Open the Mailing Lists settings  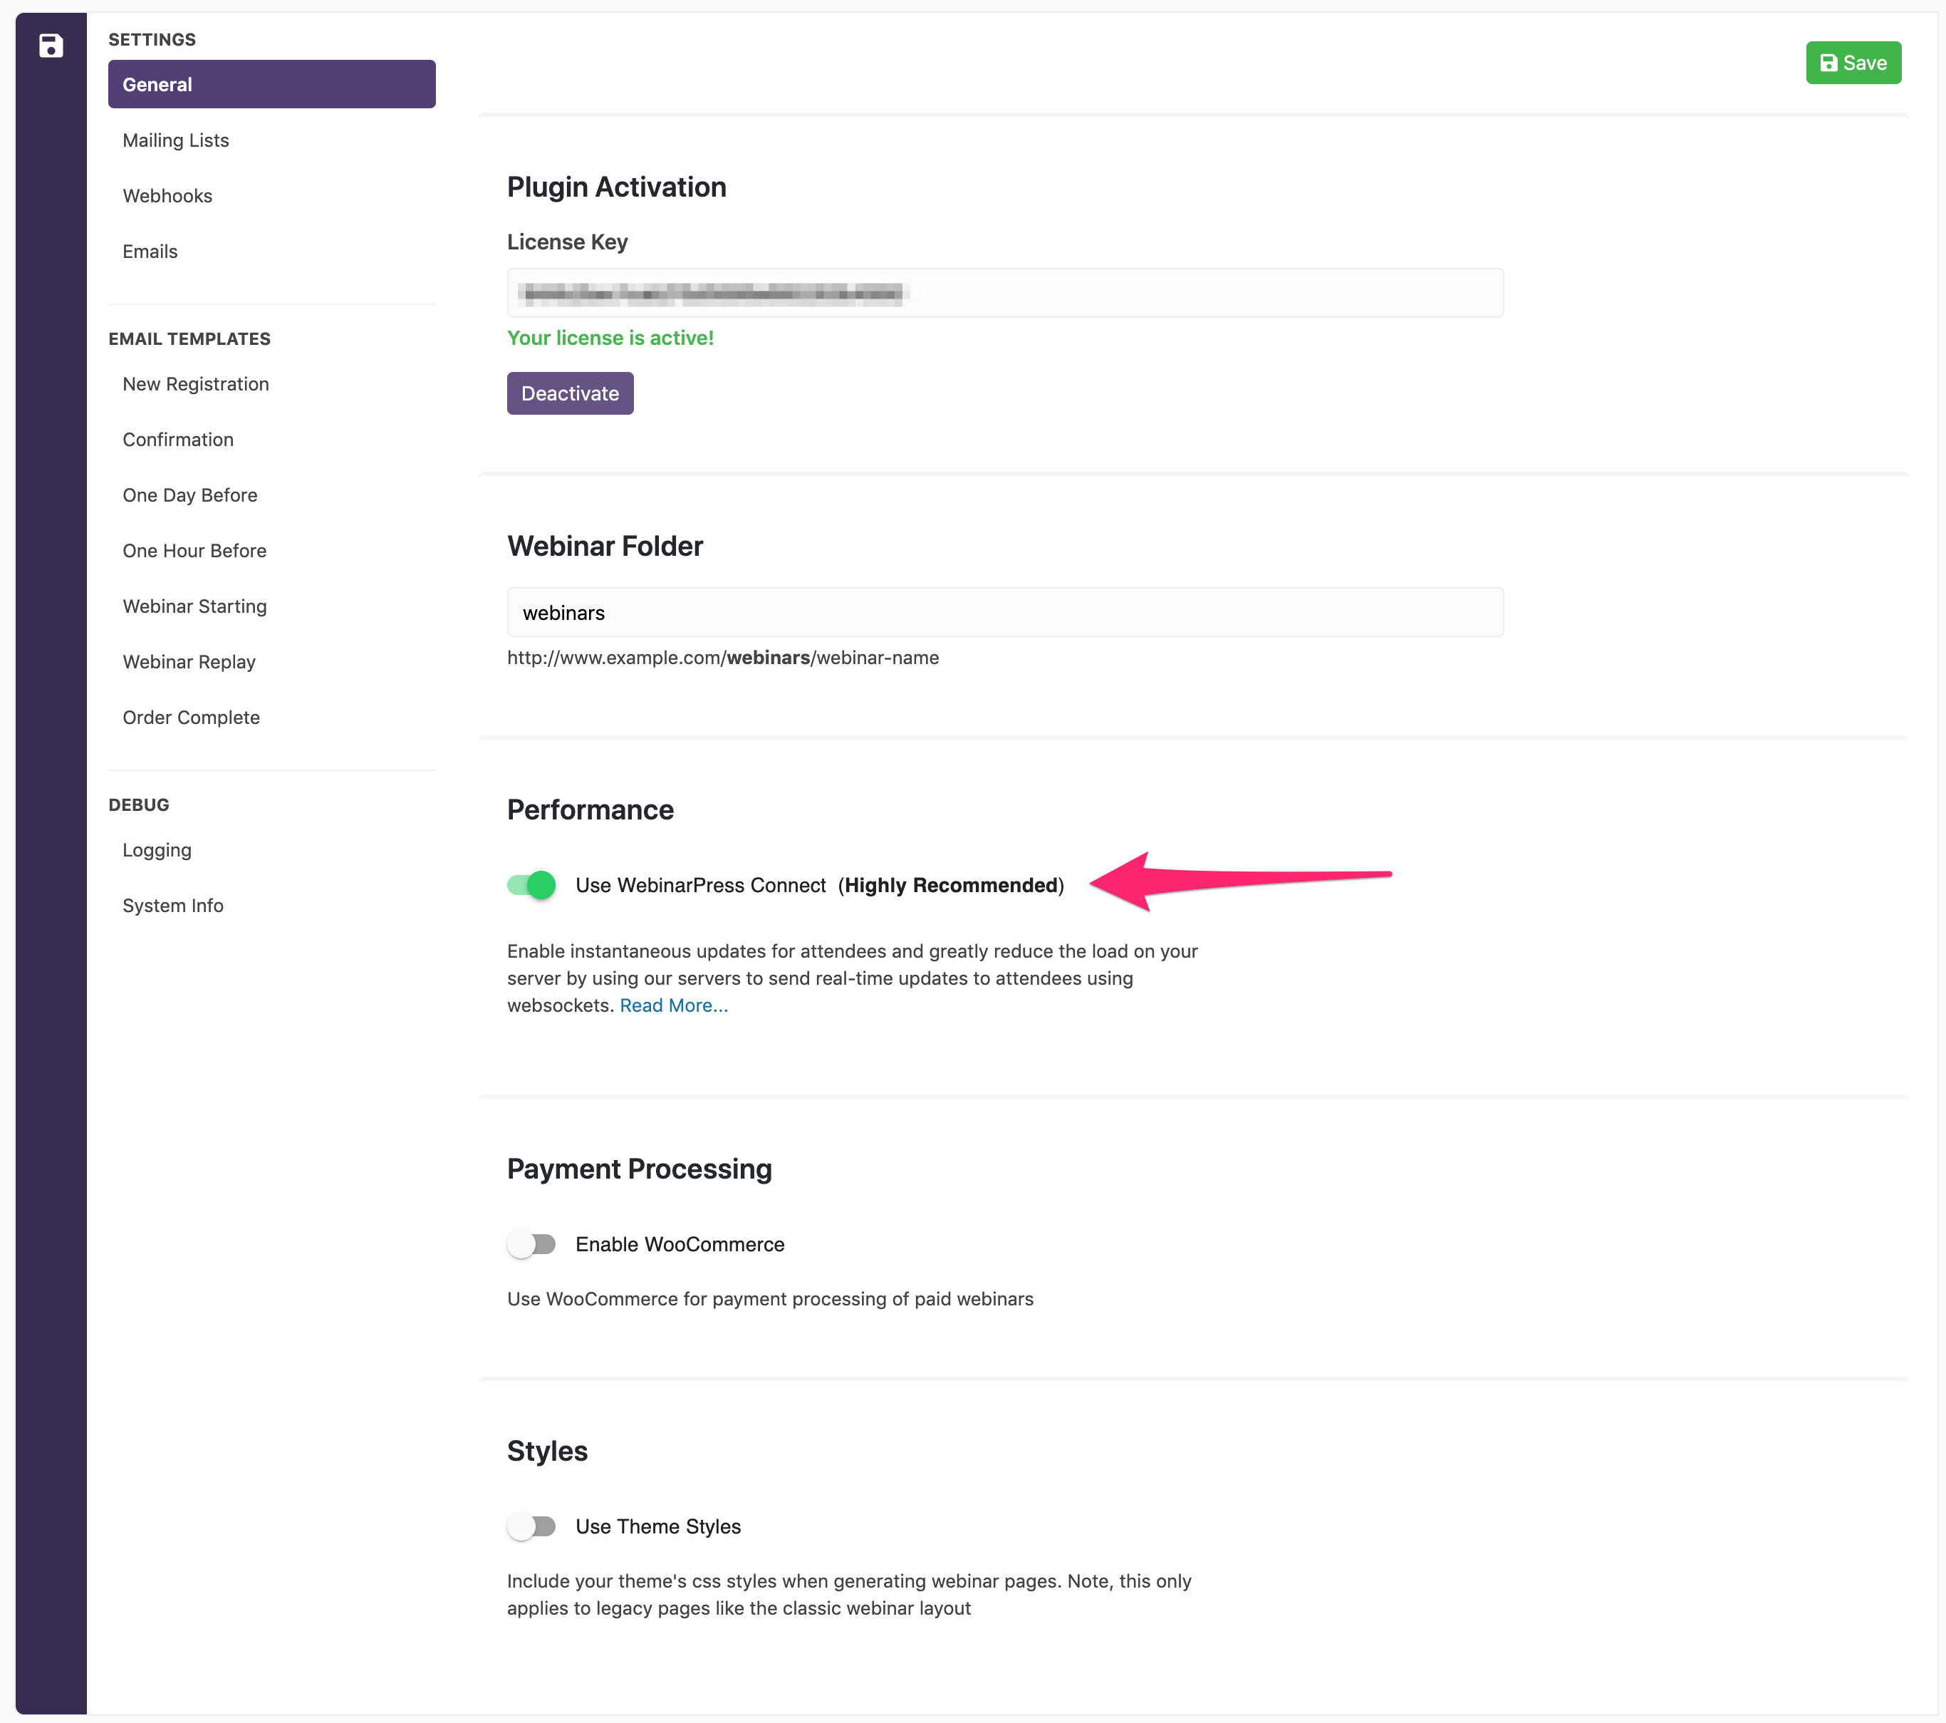pos(176,140)
